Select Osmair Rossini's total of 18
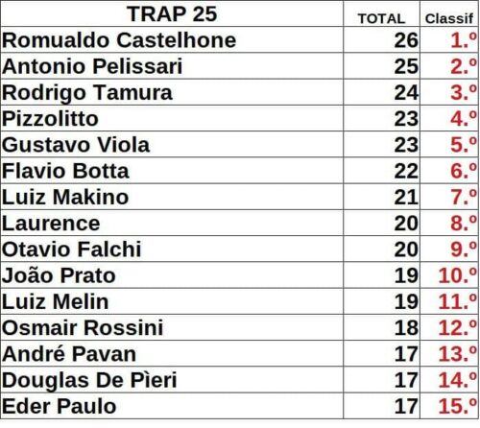 381,327
